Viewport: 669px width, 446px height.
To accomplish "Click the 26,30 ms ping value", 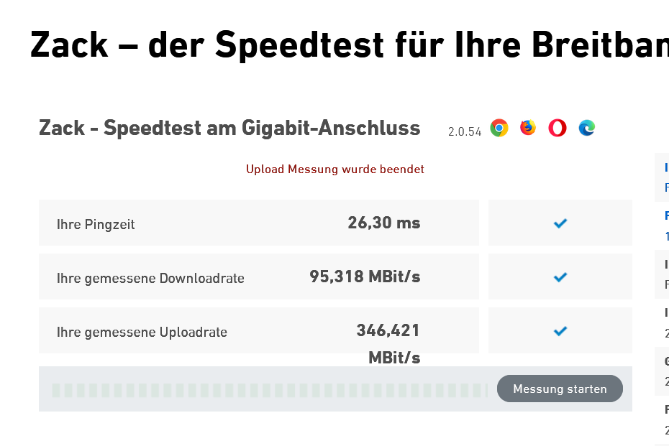I will click(383, 223).
